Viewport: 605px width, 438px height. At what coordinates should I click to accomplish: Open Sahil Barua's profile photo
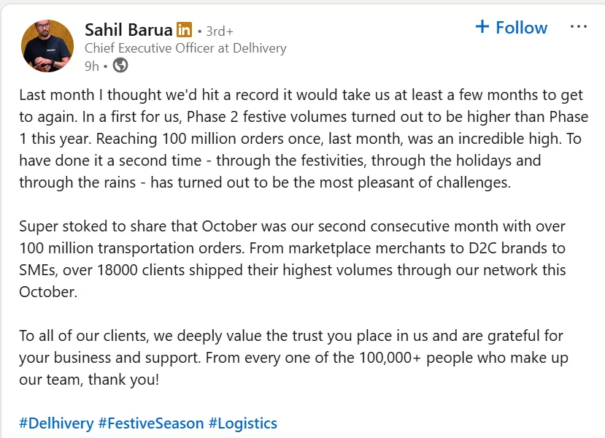[47, 46]
